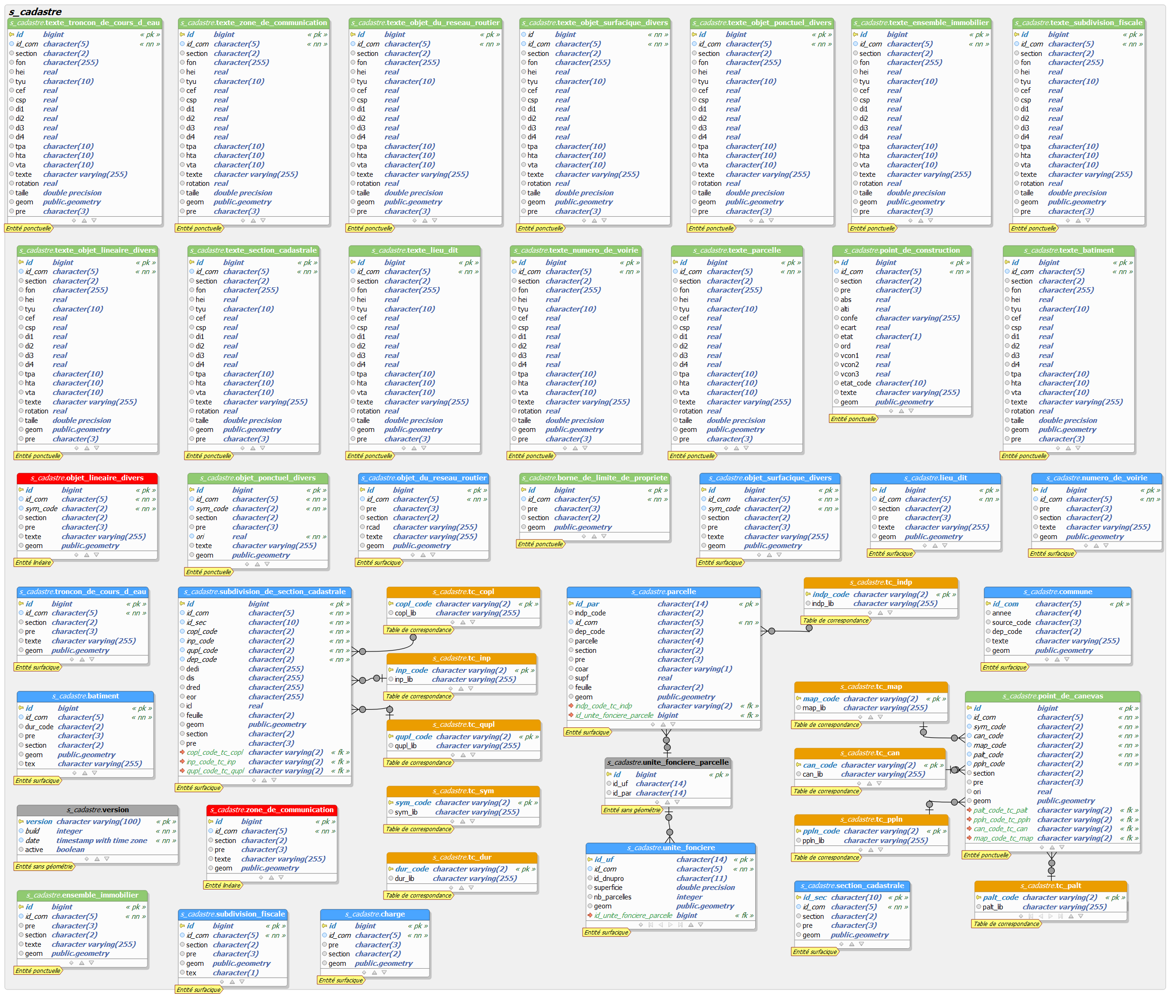This screenshot has height=999, width=1171.
Task: Select 'timestamp with time zone' type in version table
Action: click(x=102, y=840)
